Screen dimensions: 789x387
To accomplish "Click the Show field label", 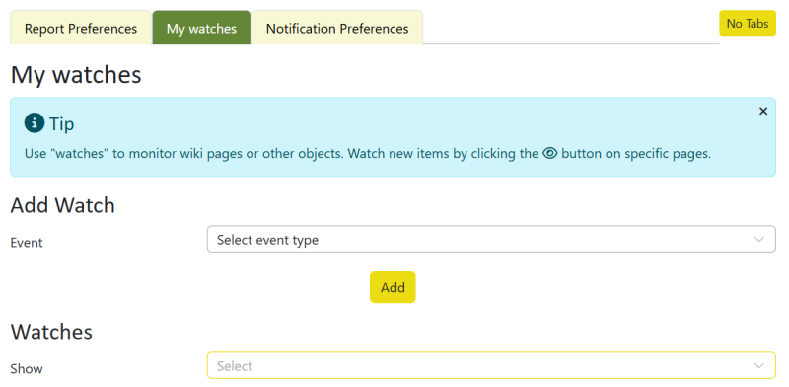I will pyautogui.click(x=27, y=369).
